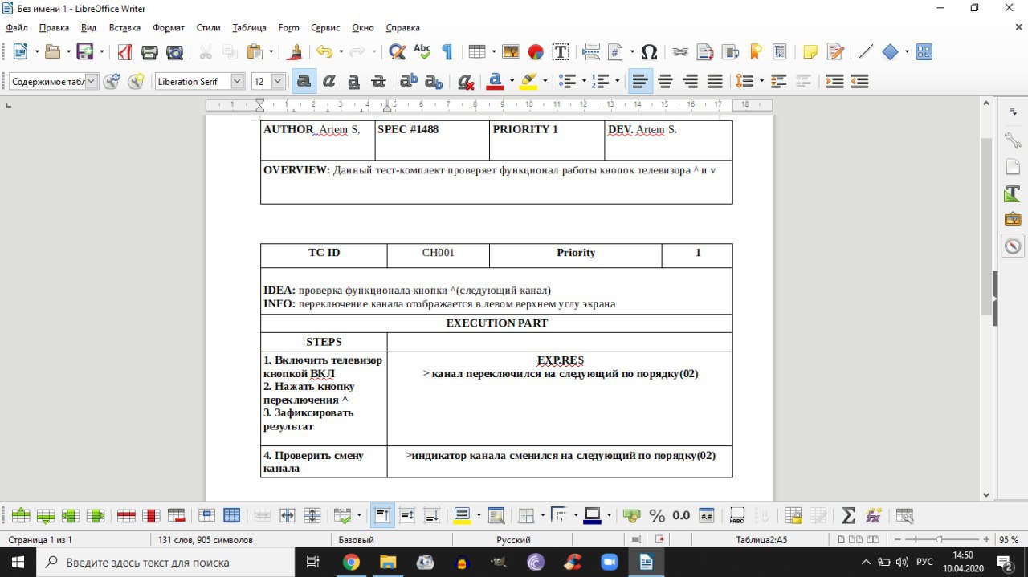
Task: Click Базовый page style status field
Action: (x=357, y=540)
